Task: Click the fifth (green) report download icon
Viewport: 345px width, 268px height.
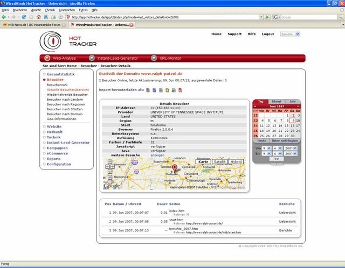Action: coord(174,90)
